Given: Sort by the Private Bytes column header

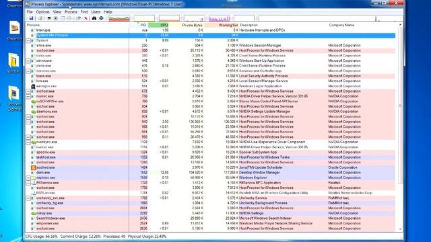Looking at the screenshot, I should (187, 25).
